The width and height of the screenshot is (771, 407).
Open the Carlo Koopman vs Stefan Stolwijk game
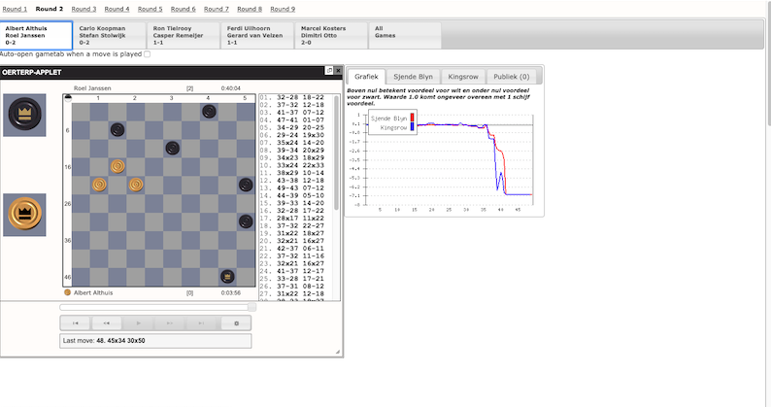[109, 36]
